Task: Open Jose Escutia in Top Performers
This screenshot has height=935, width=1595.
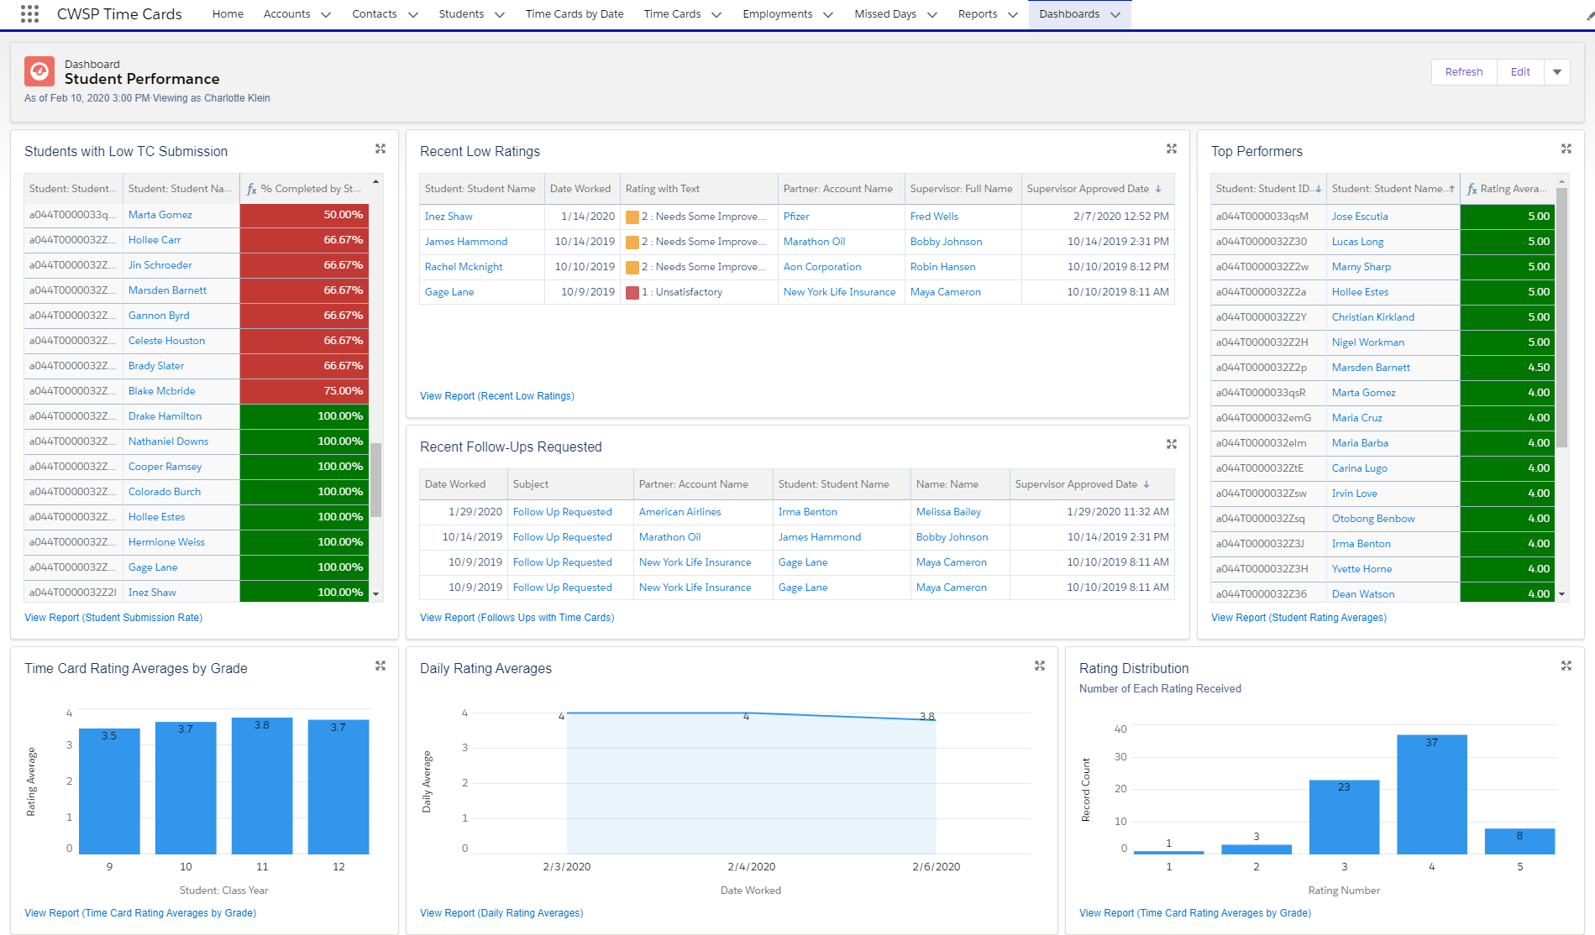Action: click(x=1360, y=217)
